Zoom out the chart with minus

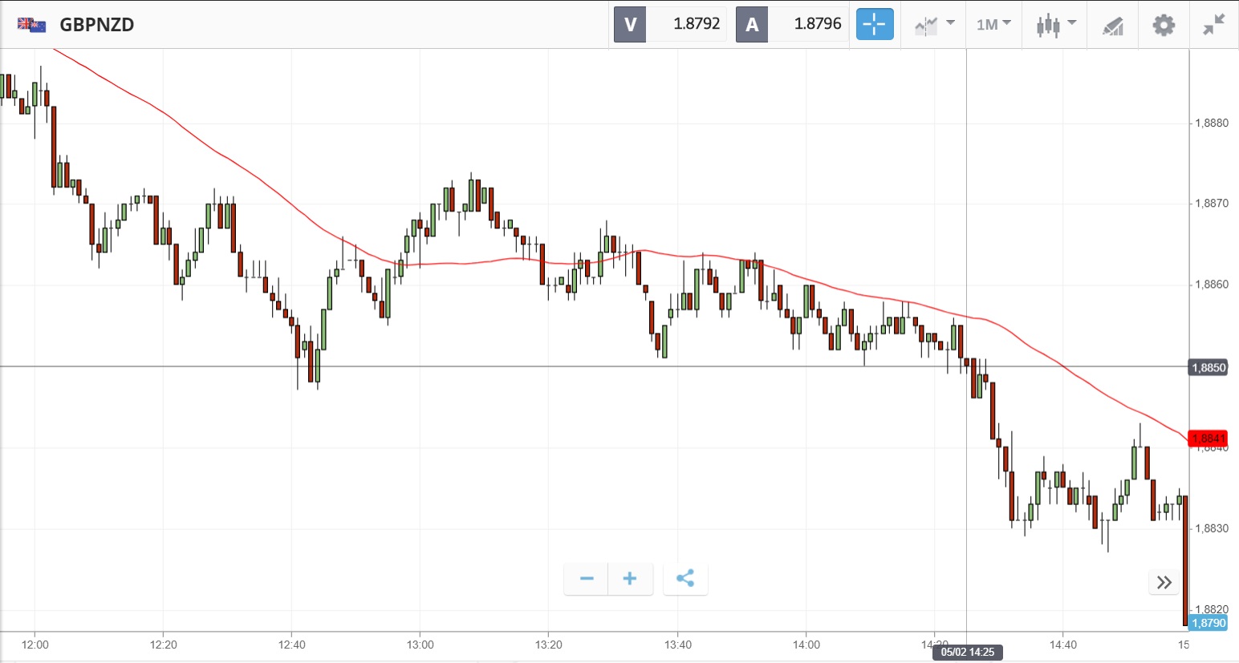pos(587,579)
